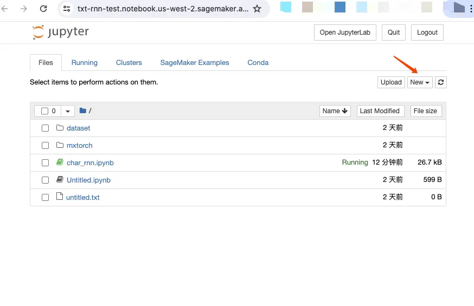Go back with the browser back arrow
Viewport: 474px width, 306px height.
click(x=5, y=9)
